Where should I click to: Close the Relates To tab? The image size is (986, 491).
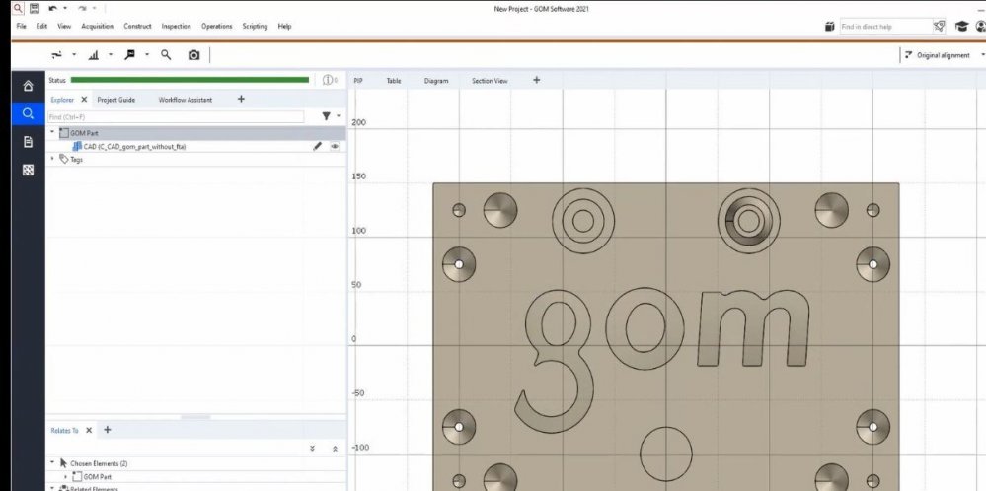[x=89, y=431]
